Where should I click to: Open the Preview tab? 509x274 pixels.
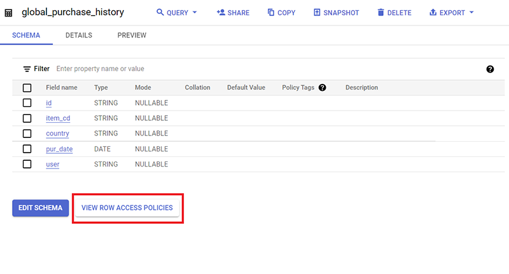click(x=132, y=36)
